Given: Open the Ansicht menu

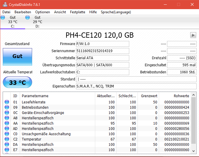Looking at the screenshot, I should coord(60,12).
